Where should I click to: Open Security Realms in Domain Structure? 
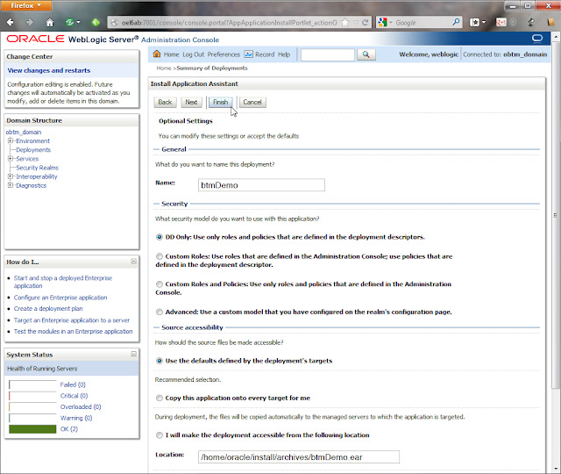tap(37, 168)
